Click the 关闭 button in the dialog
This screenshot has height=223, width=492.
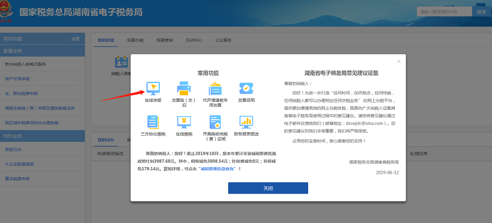(268, 188)
